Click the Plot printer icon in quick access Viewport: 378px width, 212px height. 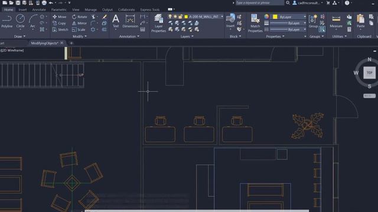[x=44, y=3]
